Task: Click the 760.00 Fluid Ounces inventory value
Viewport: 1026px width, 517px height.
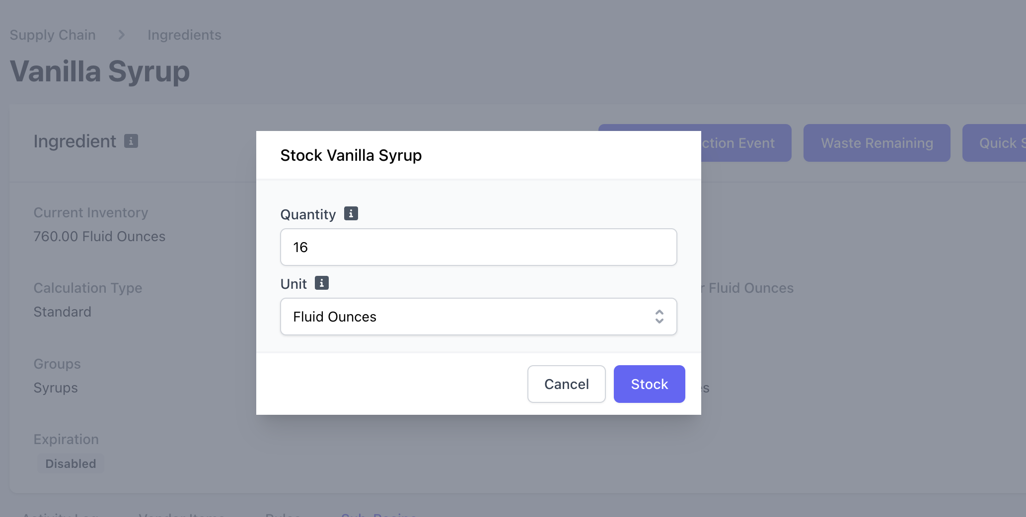Action: (x=99, y=236)
